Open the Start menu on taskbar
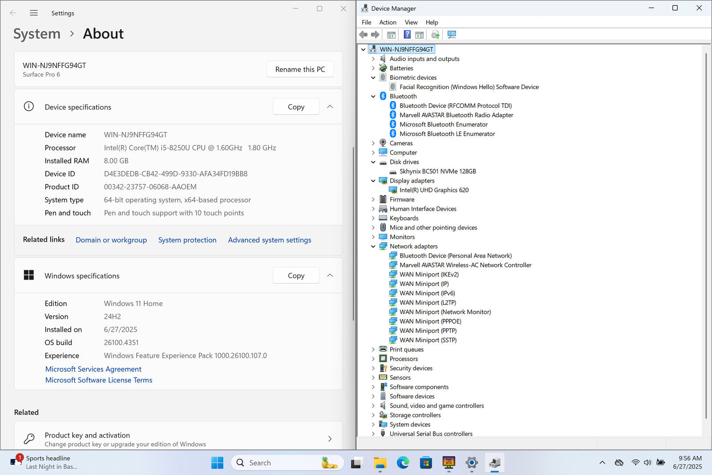The width and height of the screenshot is (712, 475). point(217,463)
